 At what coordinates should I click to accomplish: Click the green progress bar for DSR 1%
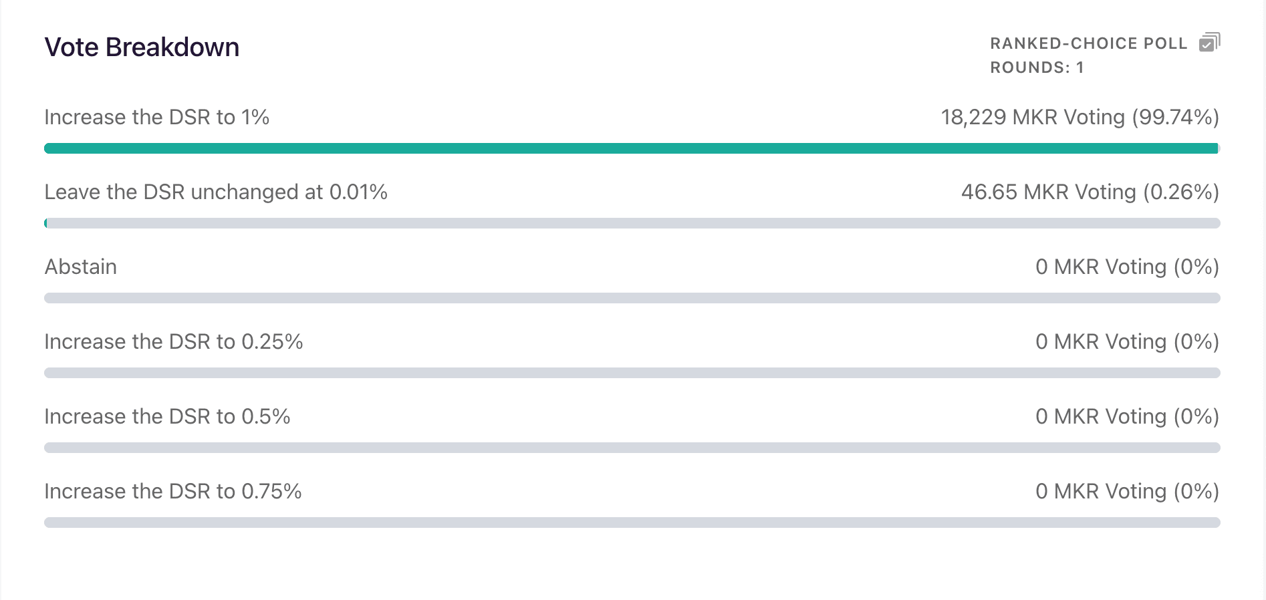pos(632,148)
